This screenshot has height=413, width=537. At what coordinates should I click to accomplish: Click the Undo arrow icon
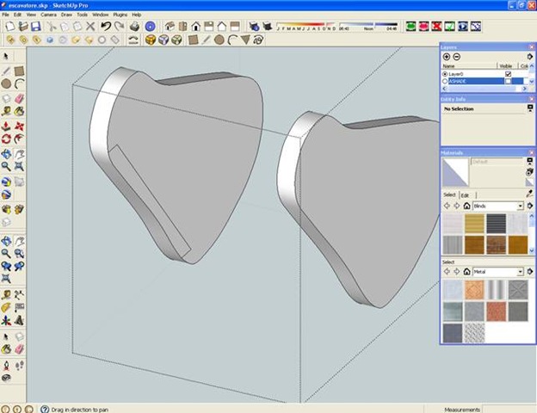click(x=104, y=27)
